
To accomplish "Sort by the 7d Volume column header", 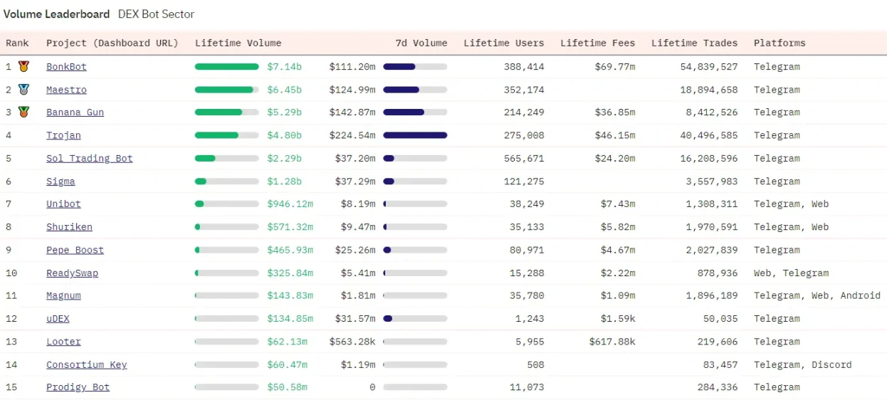I will [x=421, y=43].
